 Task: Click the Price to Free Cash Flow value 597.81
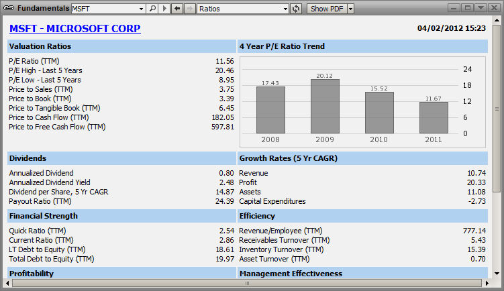[x=223, y=127]
